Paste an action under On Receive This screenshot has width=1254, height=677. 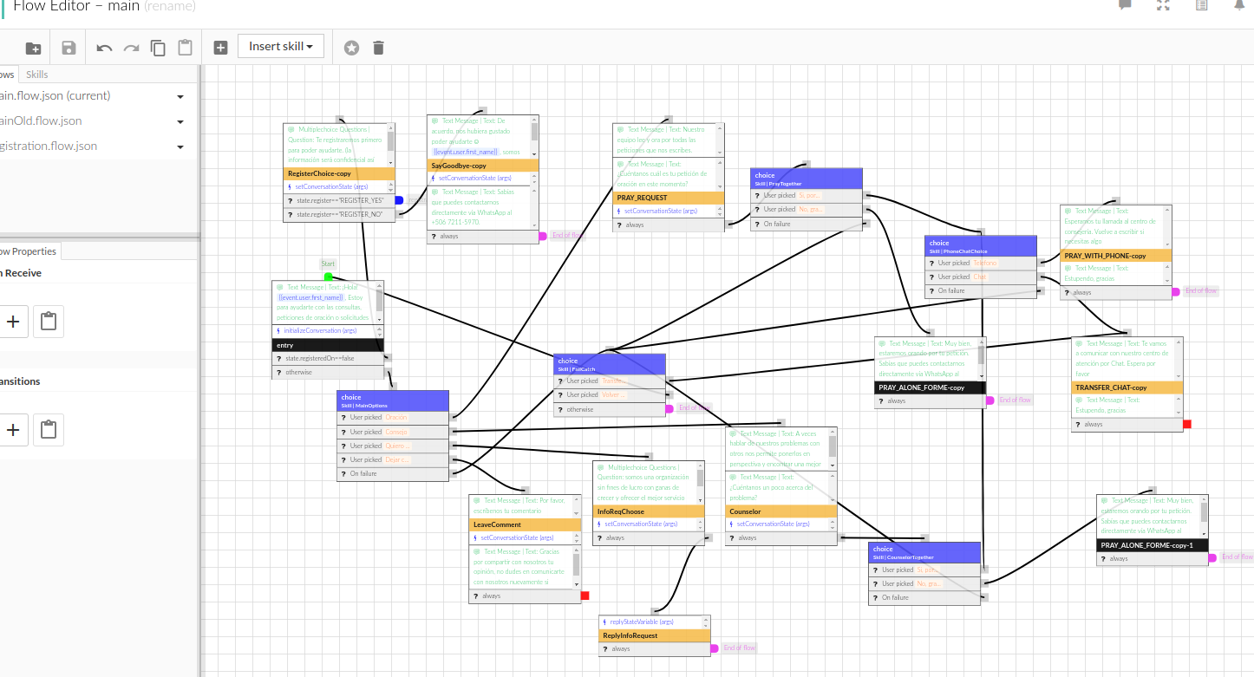click(49, 322)
